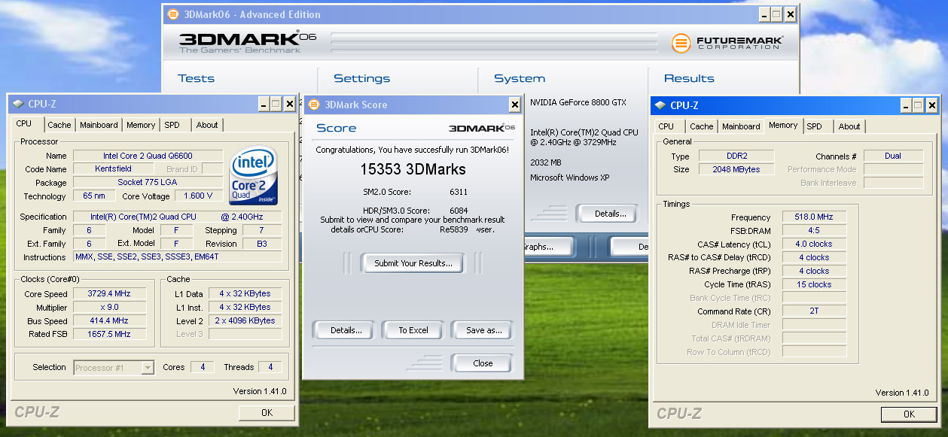Click the Results section heading in 3DMark06
The height and width of the screenshot is (437, 948).
coord(689,78)
